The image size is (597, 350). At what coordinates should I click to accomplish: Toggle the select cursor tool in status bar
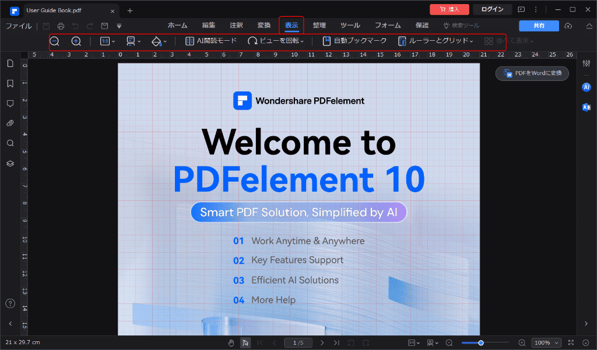(245, 343)
